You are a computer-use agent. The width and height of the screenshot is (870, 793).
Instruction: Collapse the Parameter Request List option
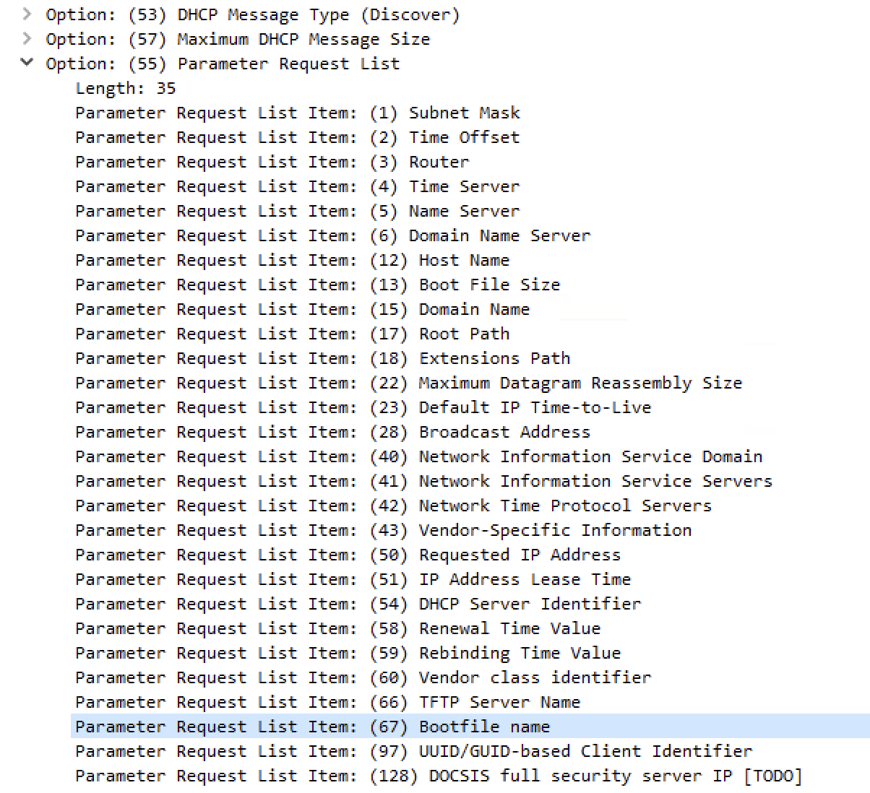point(27,64)
